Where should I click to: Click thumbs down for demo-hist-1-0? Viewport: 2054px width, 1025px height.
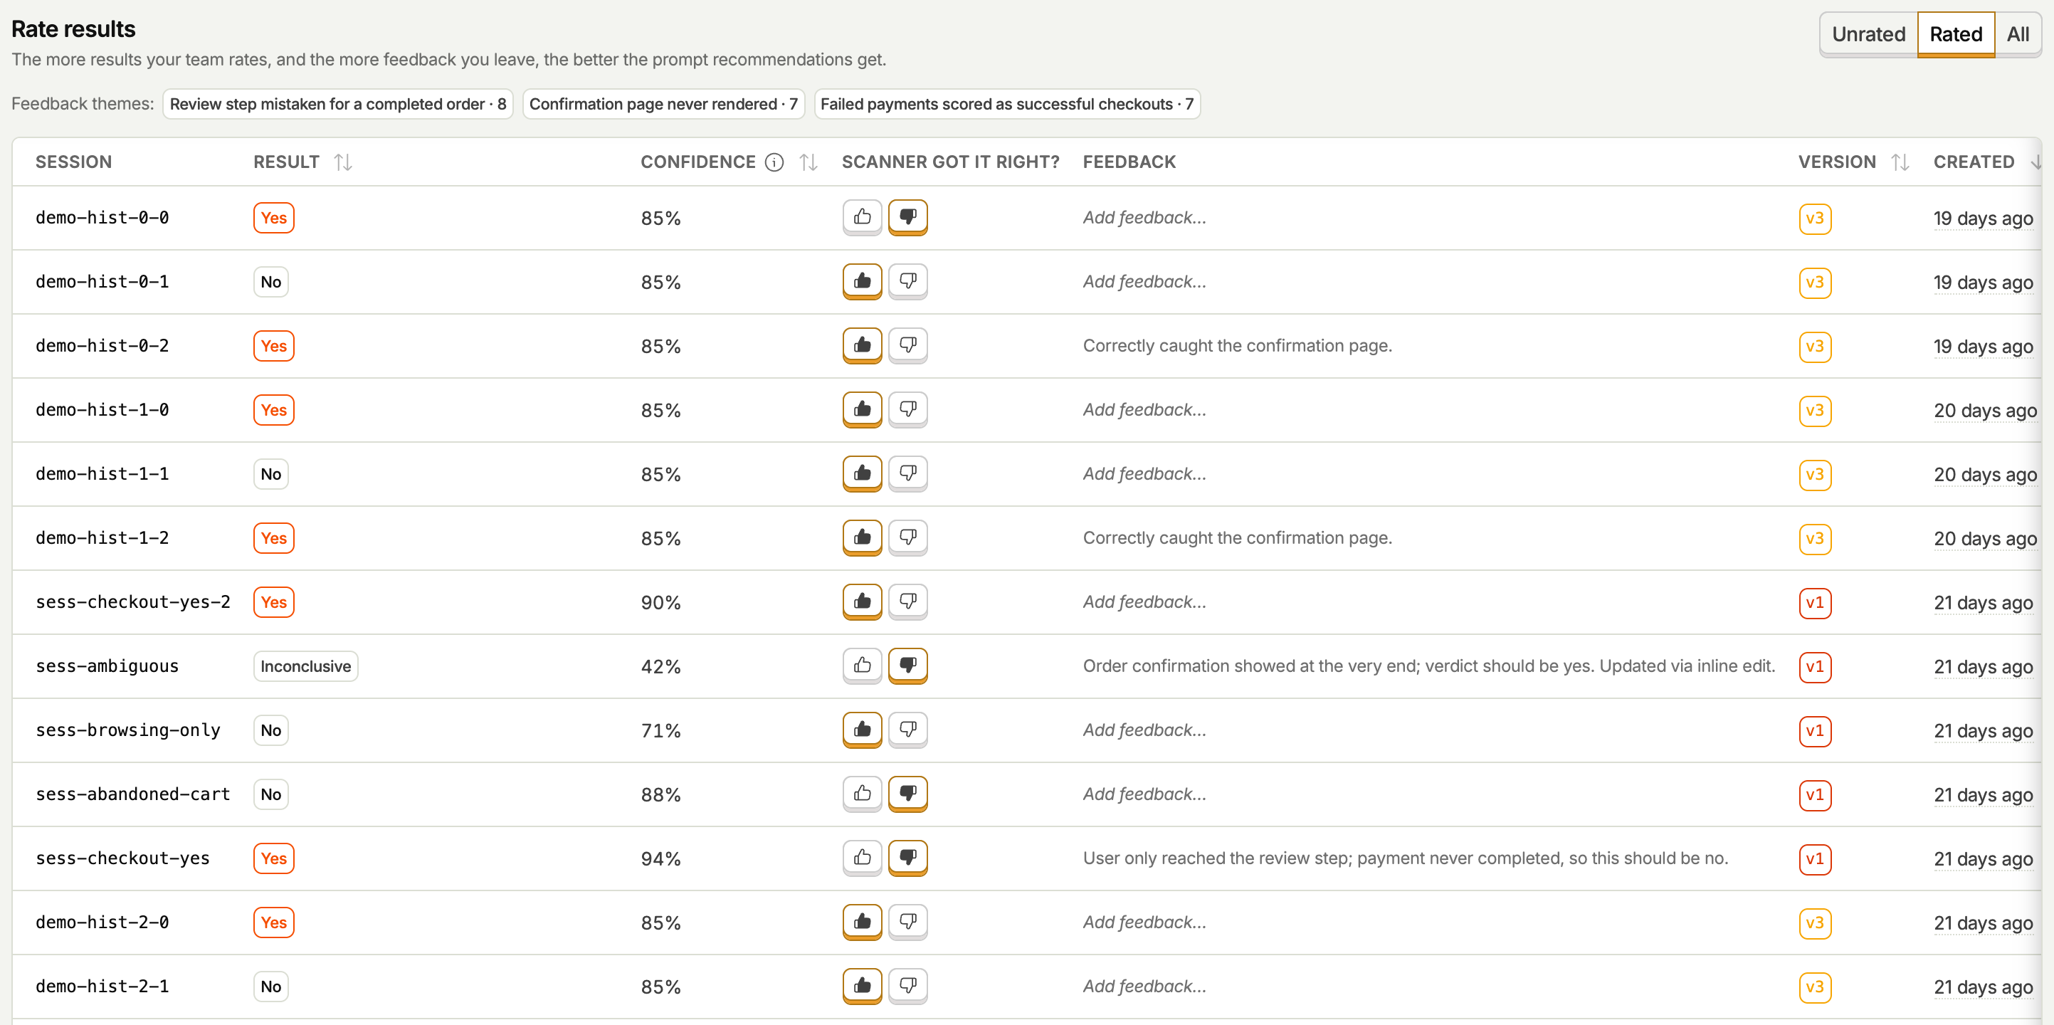tap(907, 409)
